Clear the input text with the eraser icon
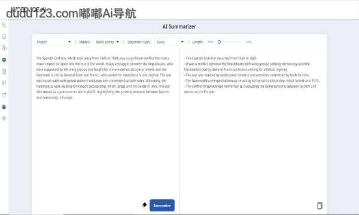 click(144, 205)
